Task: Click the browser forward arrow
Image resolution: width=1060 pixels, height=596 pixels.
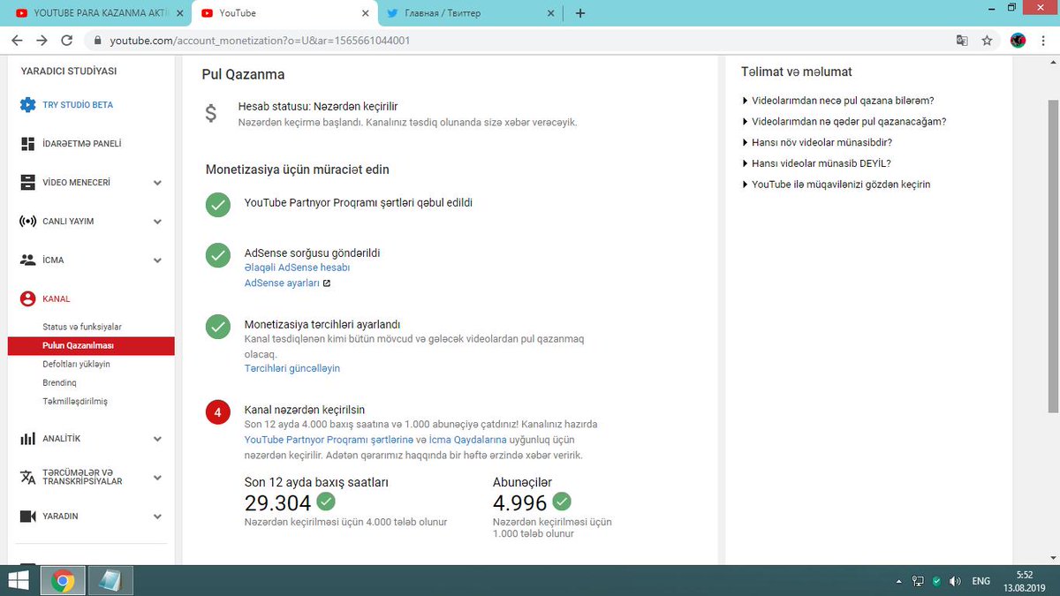Action: [x=42, y=41]
